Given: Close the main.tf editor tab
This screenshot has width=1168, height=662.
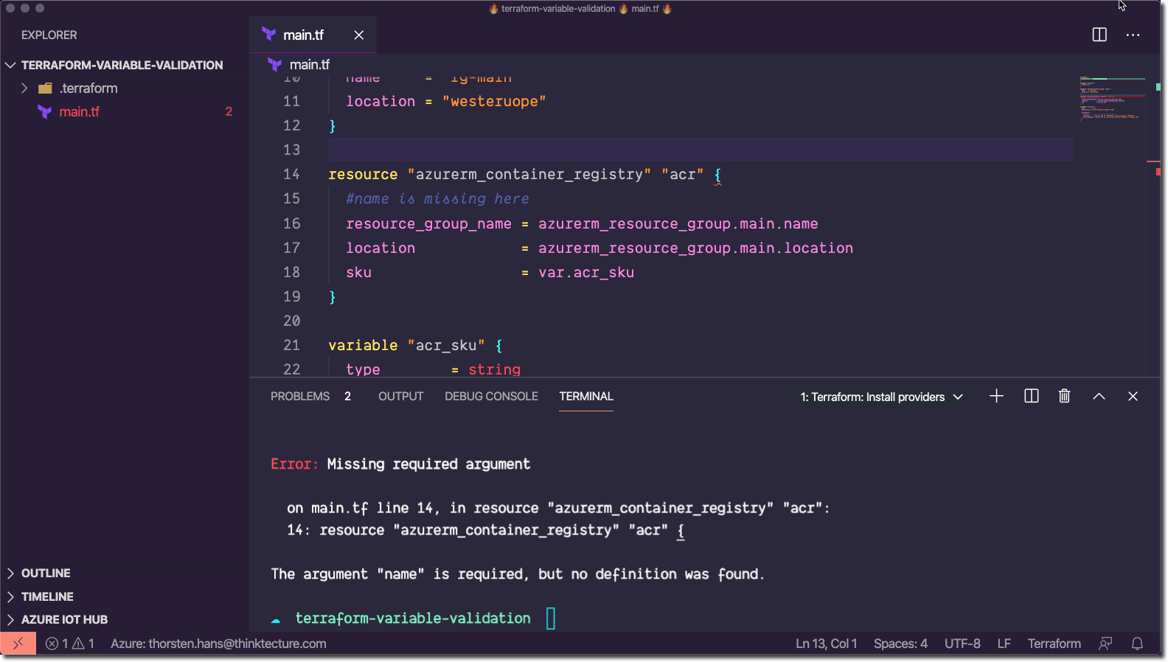Looking at the screenshot, I should 359,35.
